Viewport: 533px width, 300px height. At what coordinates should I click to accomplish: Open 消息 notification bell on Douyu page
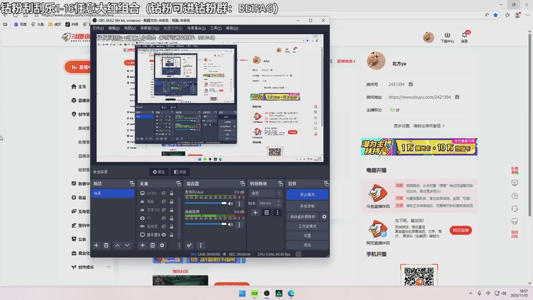(x=464, y=37)
